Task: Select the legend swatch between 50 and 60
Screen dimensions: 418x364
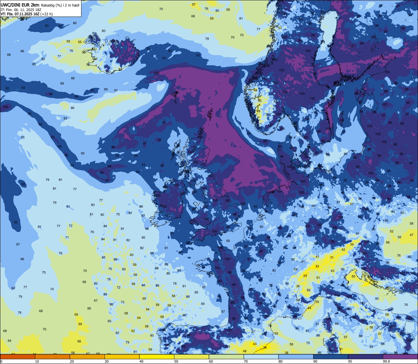Action: pos(191,356)
